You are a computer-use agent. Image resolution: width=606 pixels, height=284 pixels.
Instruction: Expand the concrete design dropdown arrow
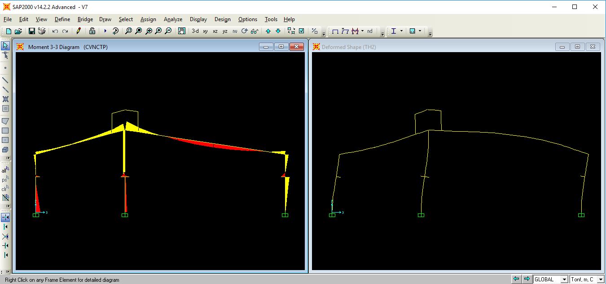[x=420, y=31]
